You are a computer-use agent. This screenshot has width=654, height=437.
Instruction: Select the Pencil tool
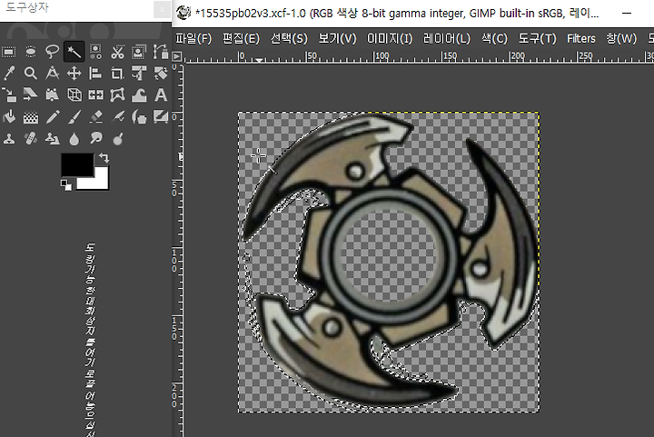pos(52,117)
